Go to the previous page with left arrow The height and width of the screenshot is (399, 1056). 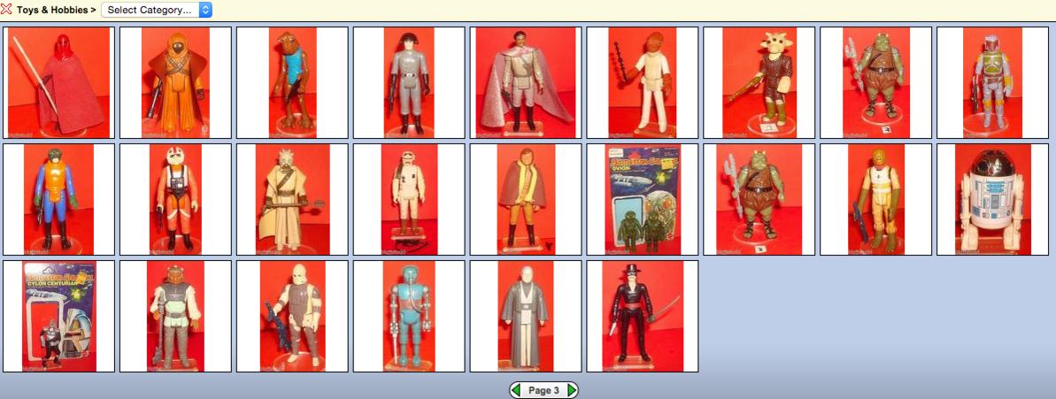coord(515,390)
